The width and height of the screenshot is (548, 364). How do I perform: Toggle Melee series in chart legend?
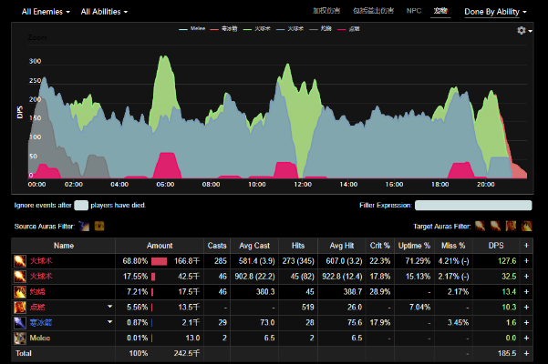[x=194, y=29]
